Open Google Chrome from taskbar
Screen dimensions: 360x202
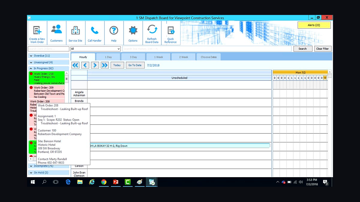click(104, 182)
